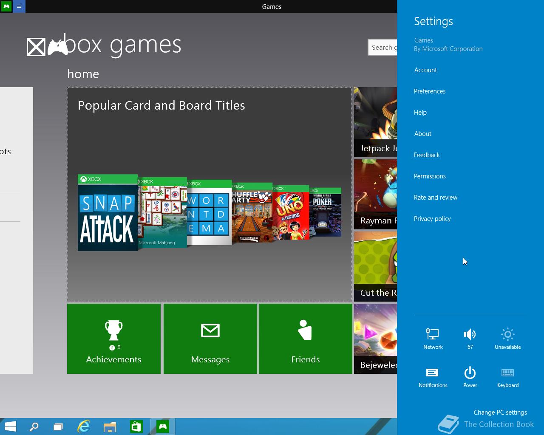Select Rate and review
The image size is (544, 435).
(436, 198)
